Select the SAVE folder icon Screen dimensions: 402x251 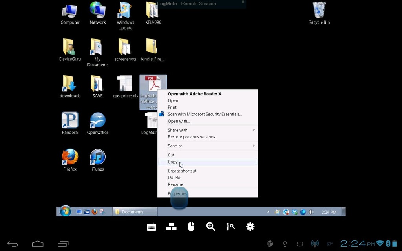coord(98,87)
